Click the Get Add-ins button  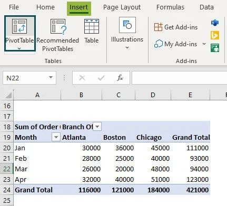click(176, 27)
